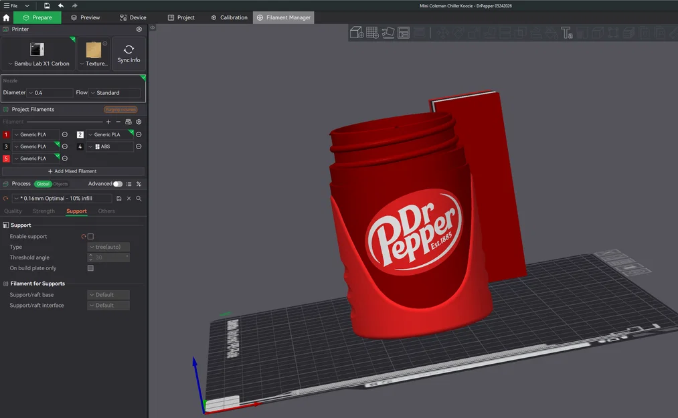The width and height of the screenshot is (678, 418).
Task: Save the process preset
Action: [119, 199]
